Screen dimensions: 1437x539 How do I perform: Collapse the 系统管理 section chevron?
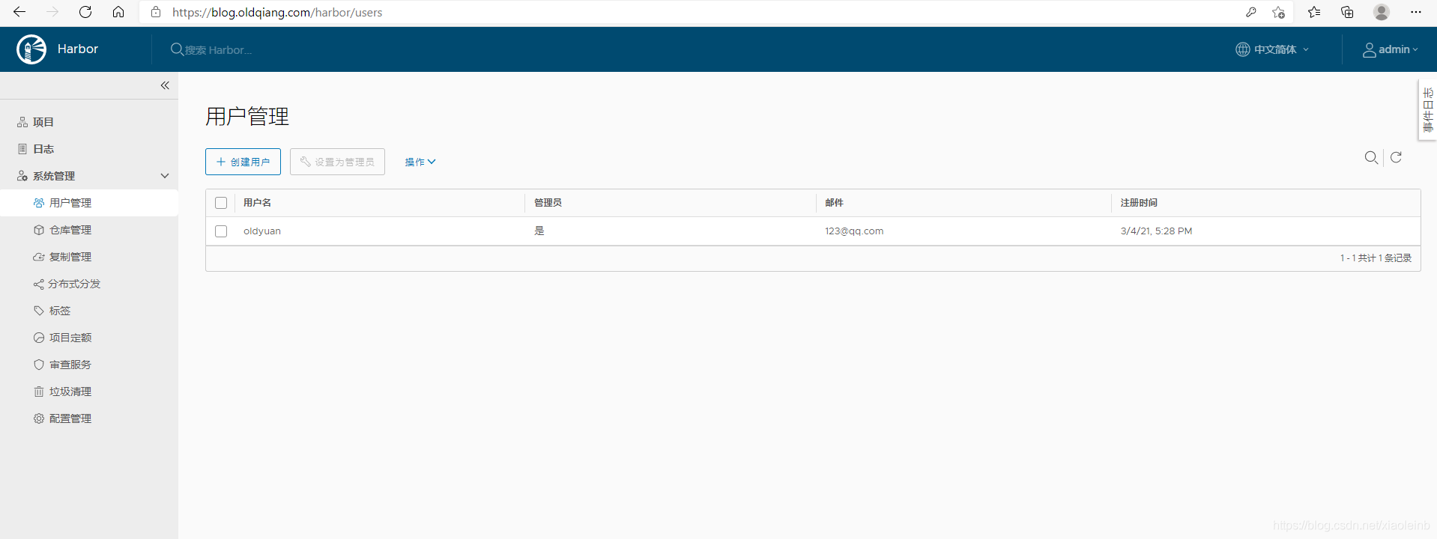coord(165,176)
